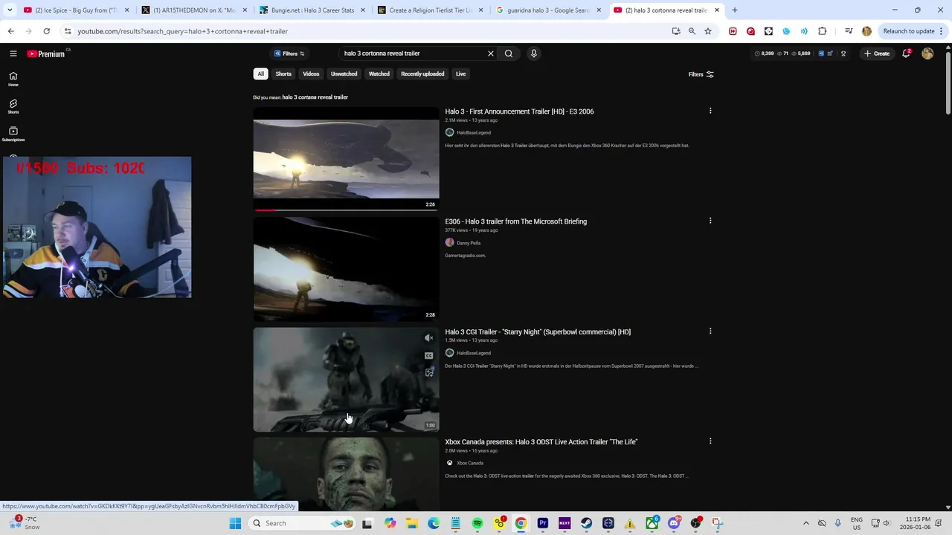Open Shorts in the YouTube sidebar
The width and height of the screenshot is (952, 535).
(13, 106)
